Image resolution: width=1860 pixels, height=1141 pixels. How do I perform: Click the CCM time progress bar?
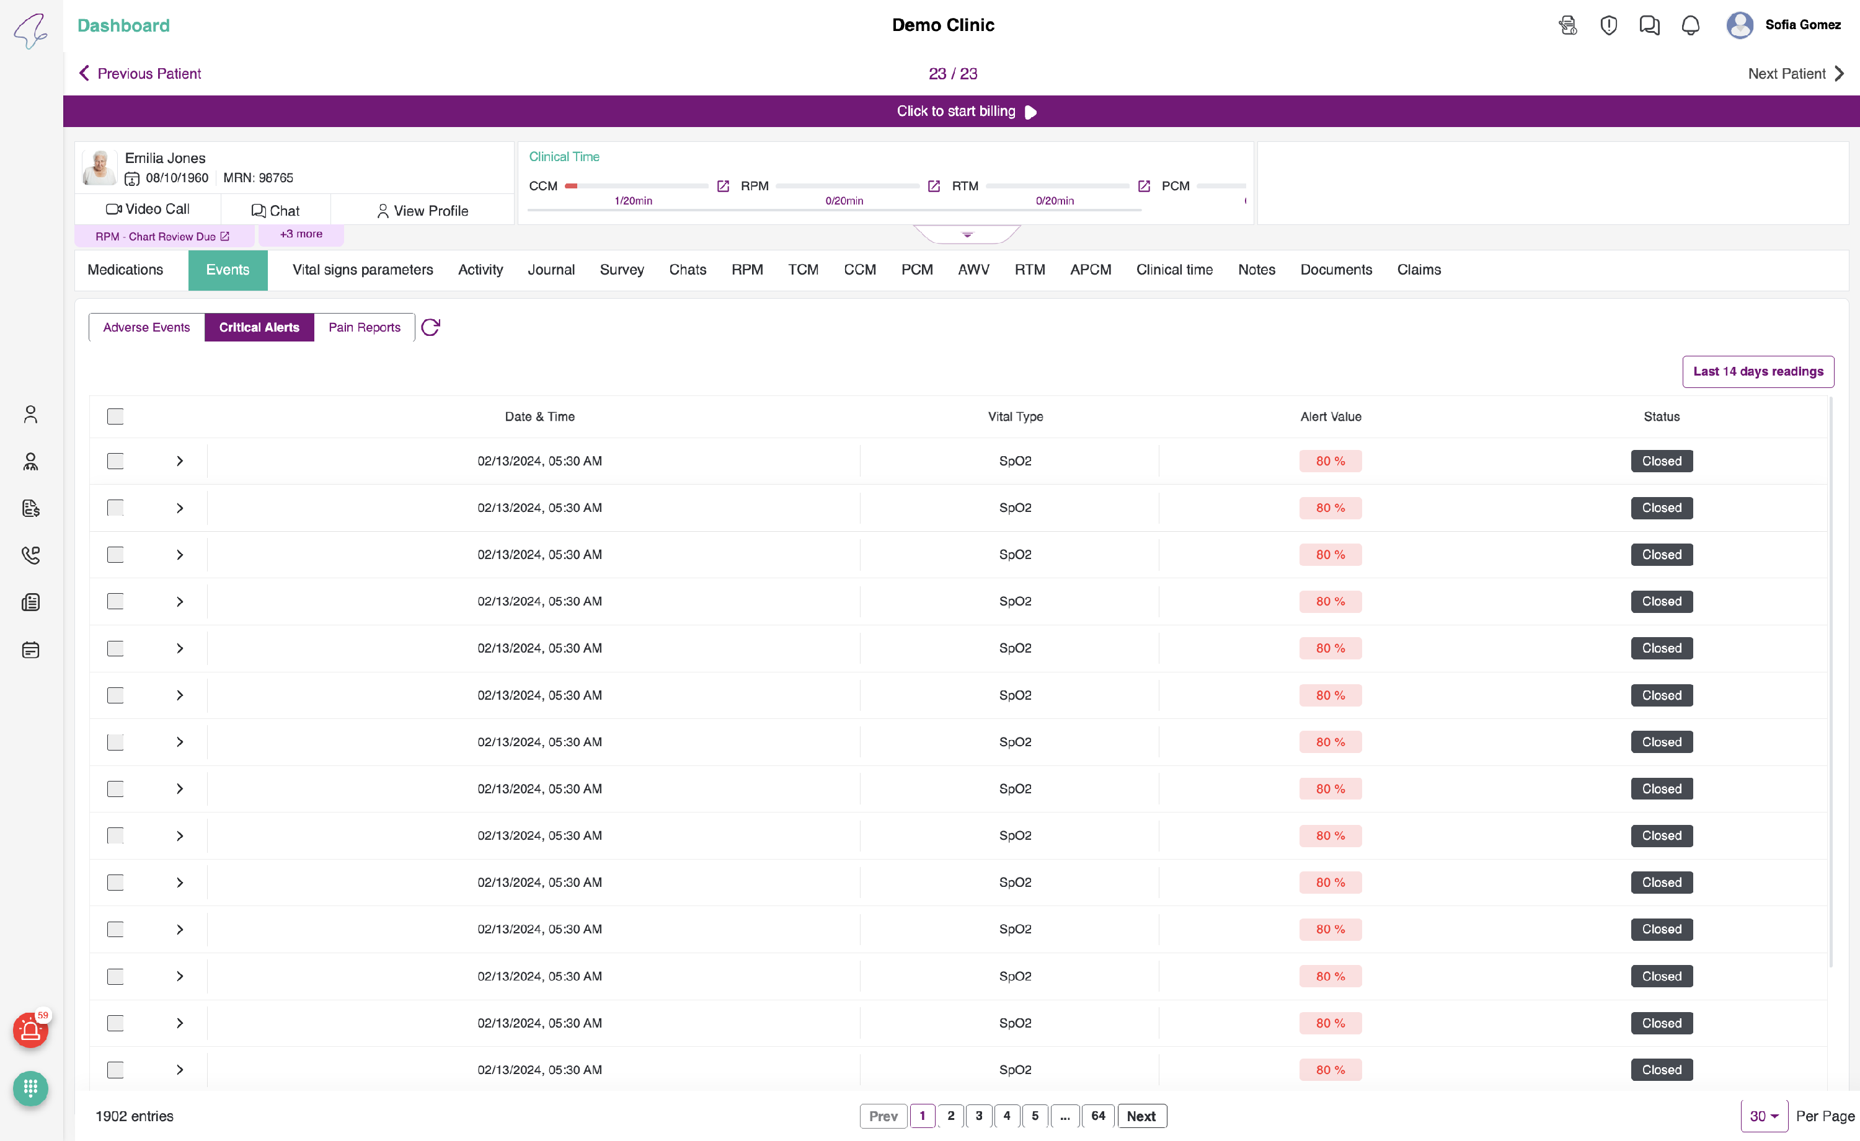pos(637,186)
